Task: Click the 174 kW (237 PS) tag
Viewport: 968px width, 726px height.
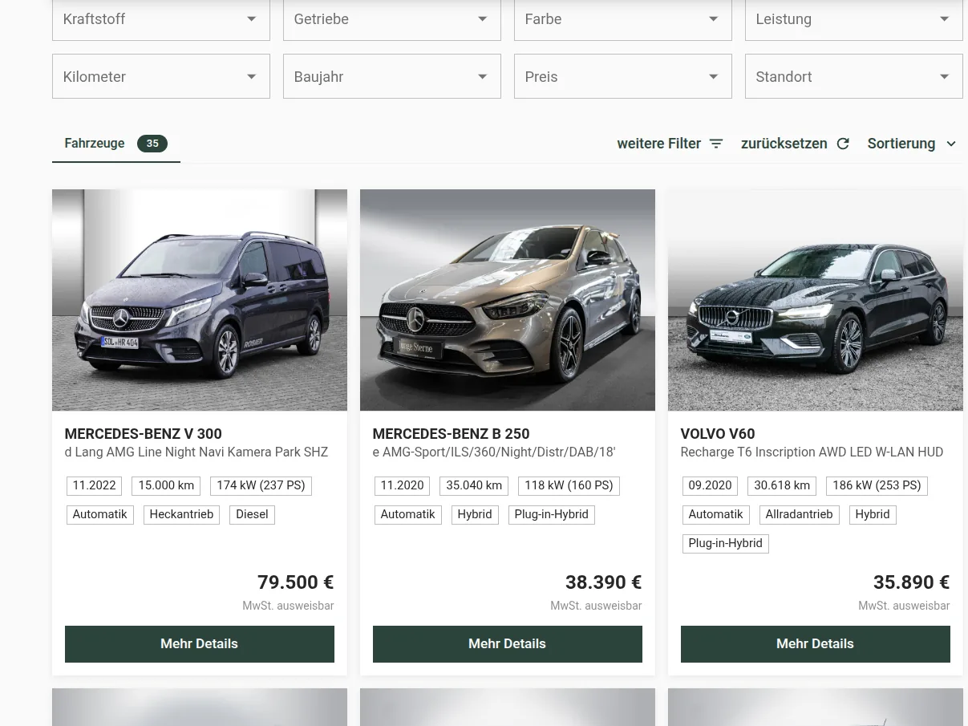Action: (x=261, y=485)
